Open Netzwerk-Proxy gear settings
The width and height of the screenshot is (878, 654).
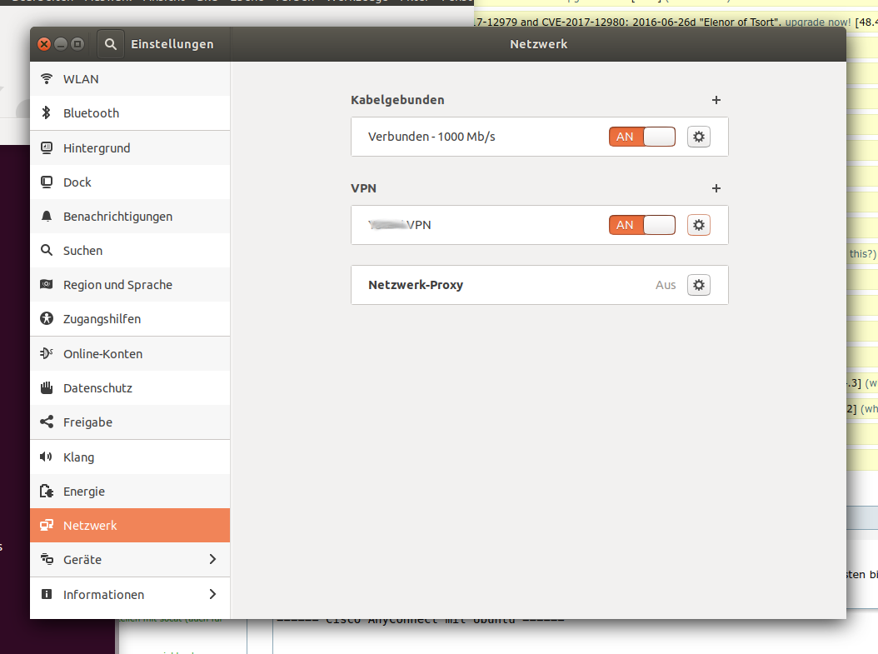(x=699, y=285)
